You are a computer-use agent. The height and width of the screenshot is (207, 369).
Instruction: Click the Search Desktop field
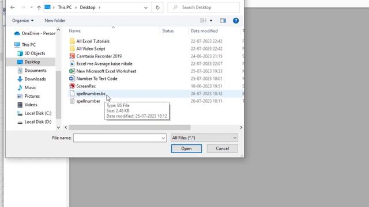[204, 7]
